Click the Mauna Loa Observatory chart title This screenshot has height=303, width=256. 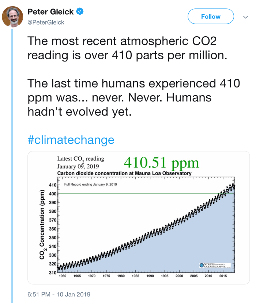[124, 173]
